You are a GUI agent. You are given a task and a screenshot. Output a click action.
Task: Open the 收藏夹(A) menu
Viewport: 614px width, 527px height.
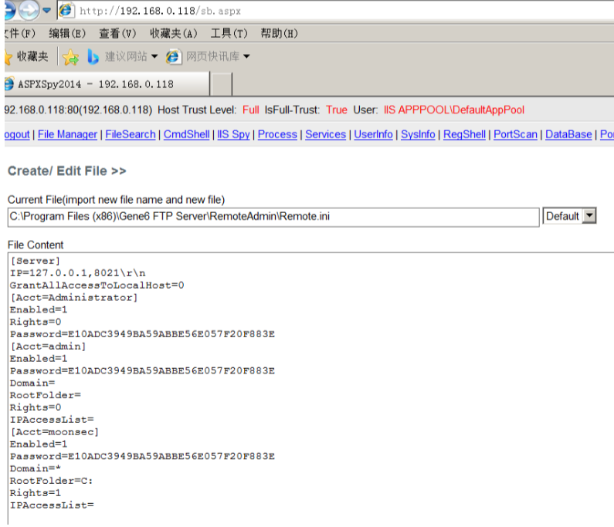click(x=174, y=34)
